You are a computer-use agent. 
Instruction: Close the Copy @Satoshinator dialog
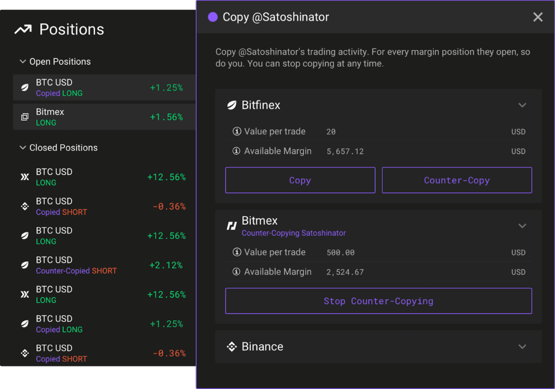538,17
